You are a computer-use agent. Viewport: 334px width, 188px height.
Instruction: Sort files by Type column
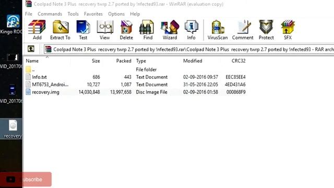tap(141, 61)
